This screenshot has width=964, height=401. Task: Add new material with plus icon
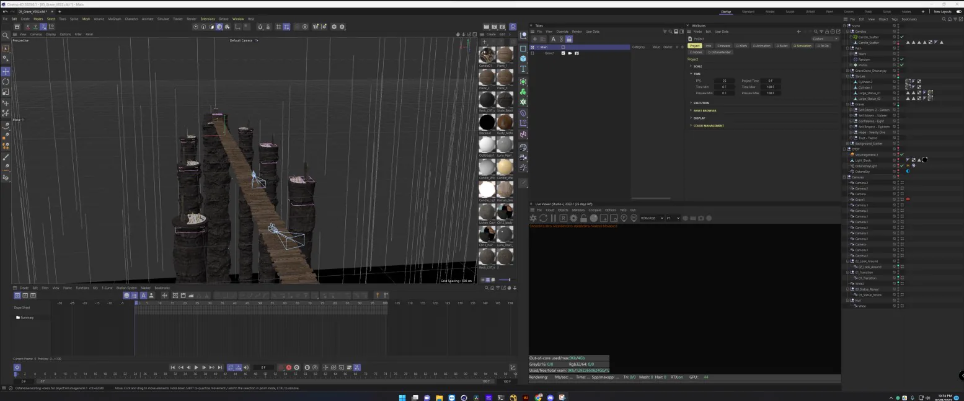(x=485, y=42)
